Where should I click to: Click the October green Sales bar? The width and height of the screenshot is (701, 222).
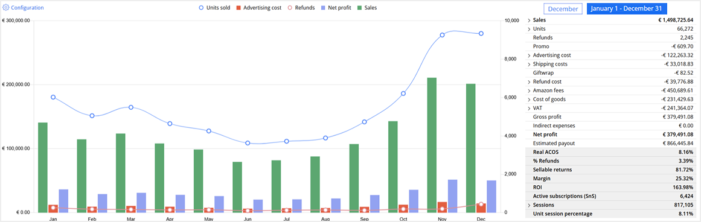[393, 166]
